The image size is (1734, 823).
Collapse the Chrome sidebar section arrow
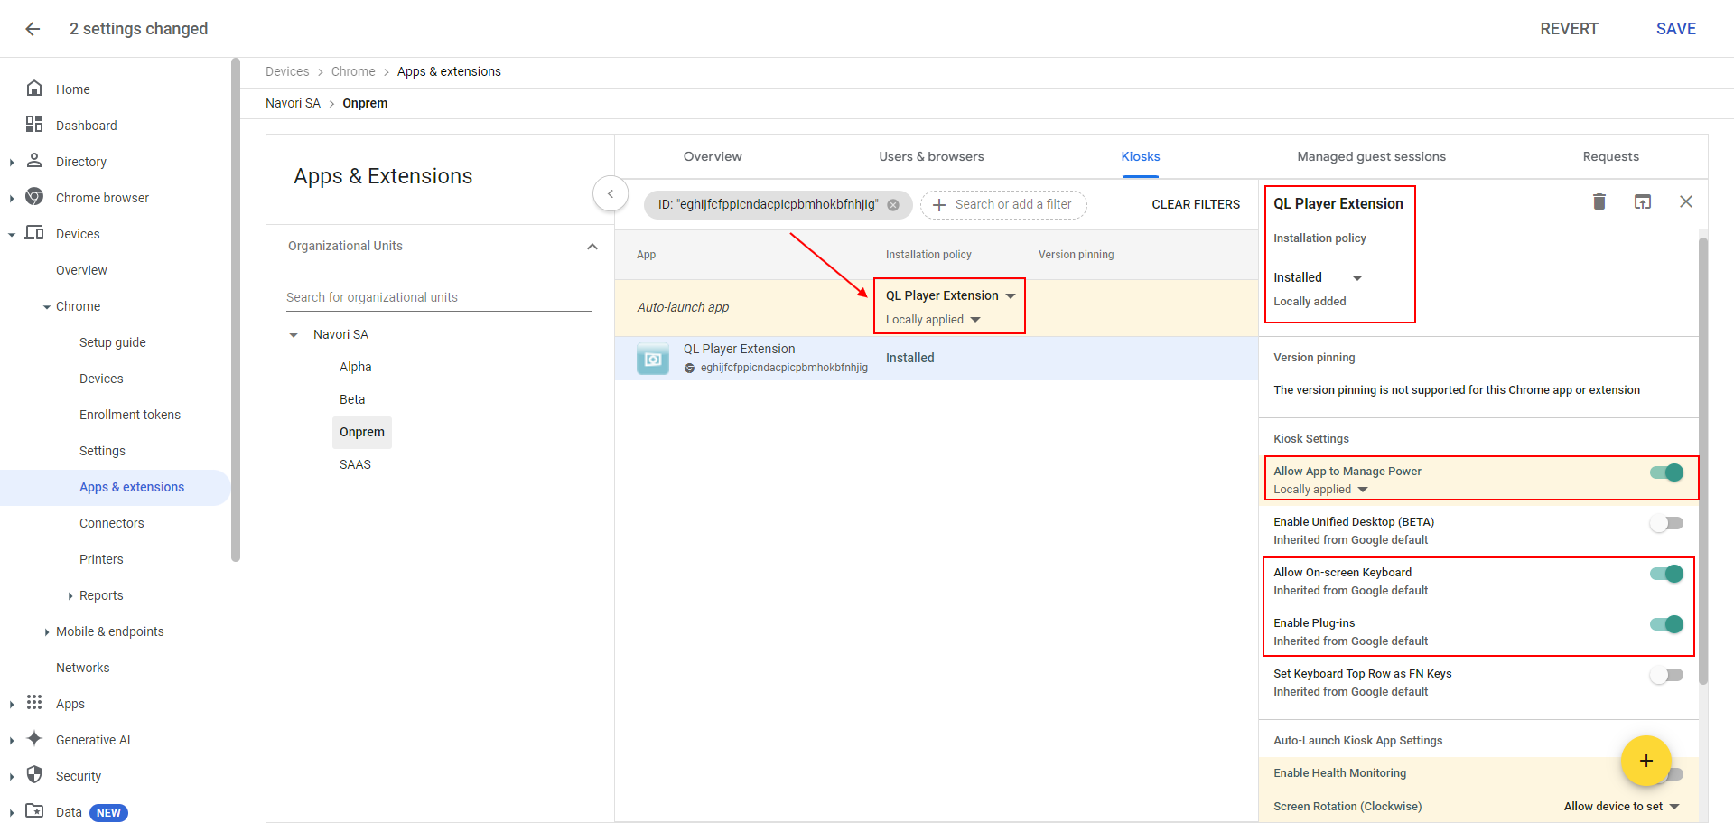[x=47, y=307]
